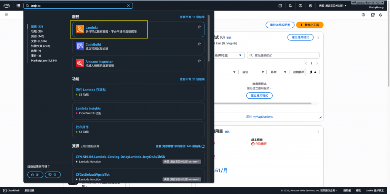The image size is (390, 194).
Task: Click the orange 新增小工具 button
Action: click(x=310, y=25)
